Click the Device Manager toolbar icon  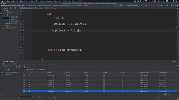pyautogui.click(x=170, y=6)
